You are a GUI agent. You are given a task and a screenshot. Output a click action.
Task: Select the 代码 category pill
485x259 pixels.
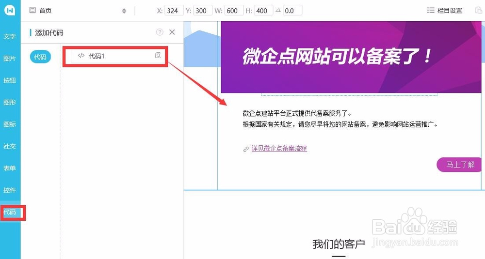[x=40, y=57]
